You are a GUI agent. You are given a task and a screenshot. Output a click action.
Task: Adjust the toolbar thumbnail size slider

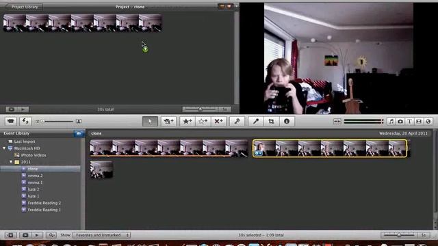coord(57,122)
